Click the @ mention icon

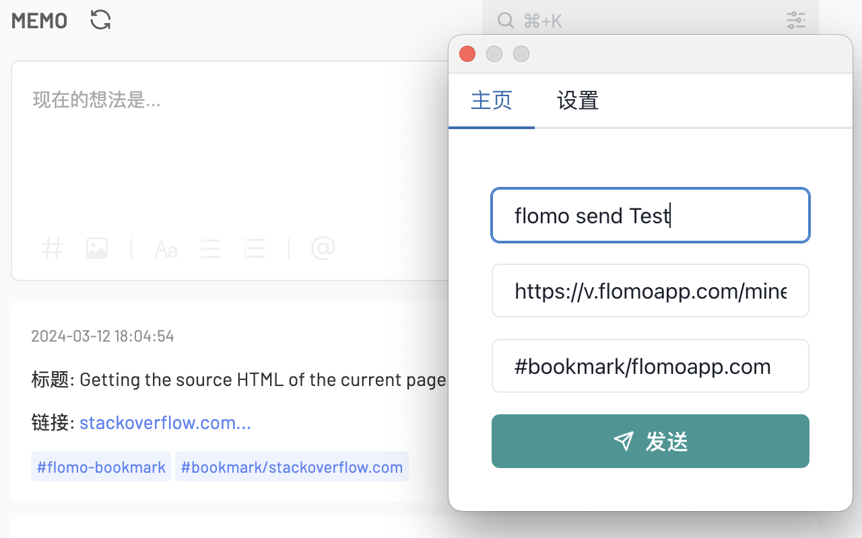323,248
